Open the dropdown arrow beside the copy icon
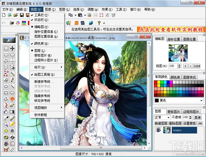This screenshot has height=157, width=206. [76, 15]
